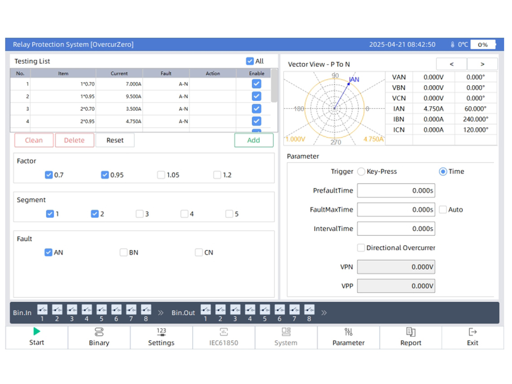Image resolution: width=512 pixels, height=384 pixels.
Task: Click the Add button
Action: point(254,140)
